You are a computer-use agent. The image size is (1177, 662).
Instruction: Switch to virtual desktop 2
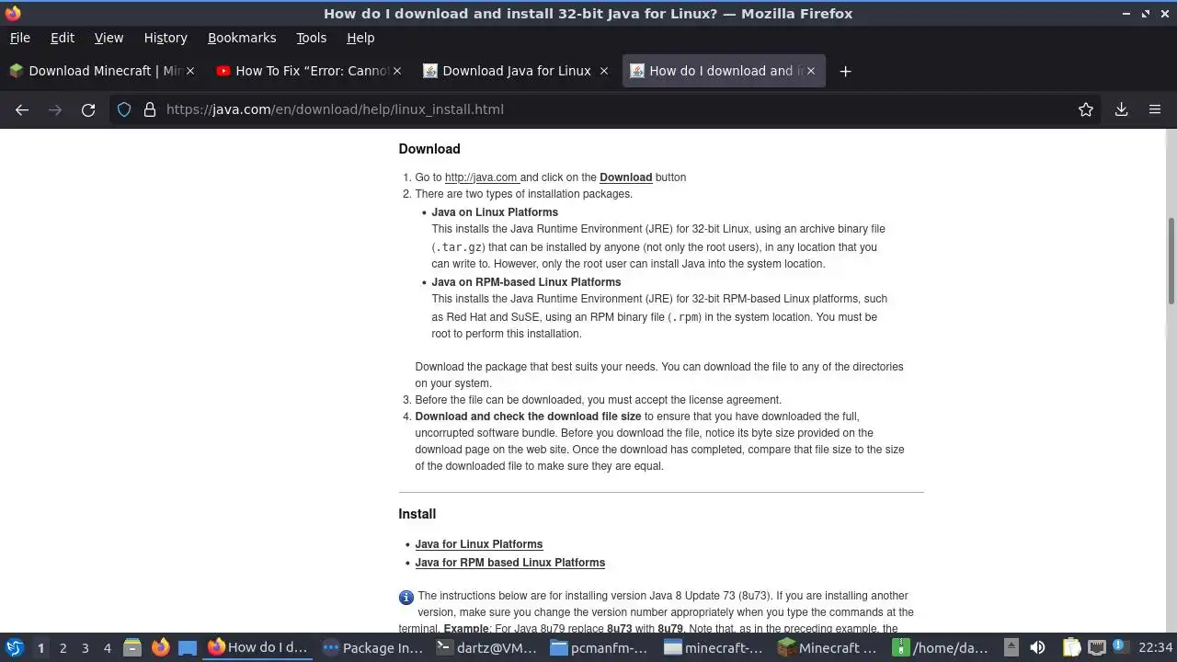[63, 647]
